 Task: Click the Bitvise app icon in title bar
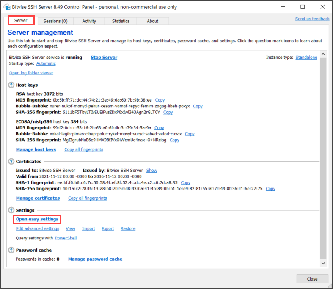pyautogui.click(x=7, y=7)
